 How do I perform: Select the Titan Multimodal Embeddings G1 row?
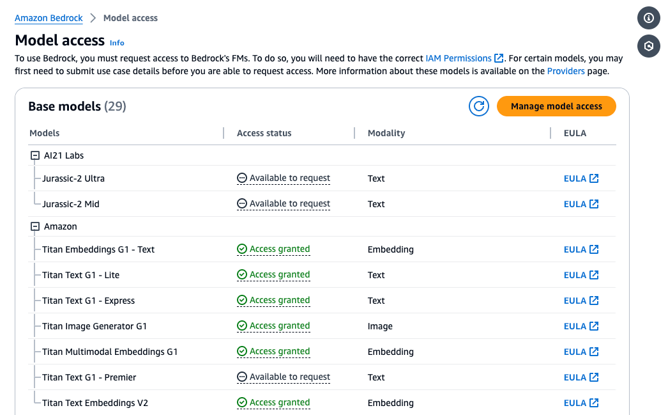pyautogui.click(x=110, y=352)
